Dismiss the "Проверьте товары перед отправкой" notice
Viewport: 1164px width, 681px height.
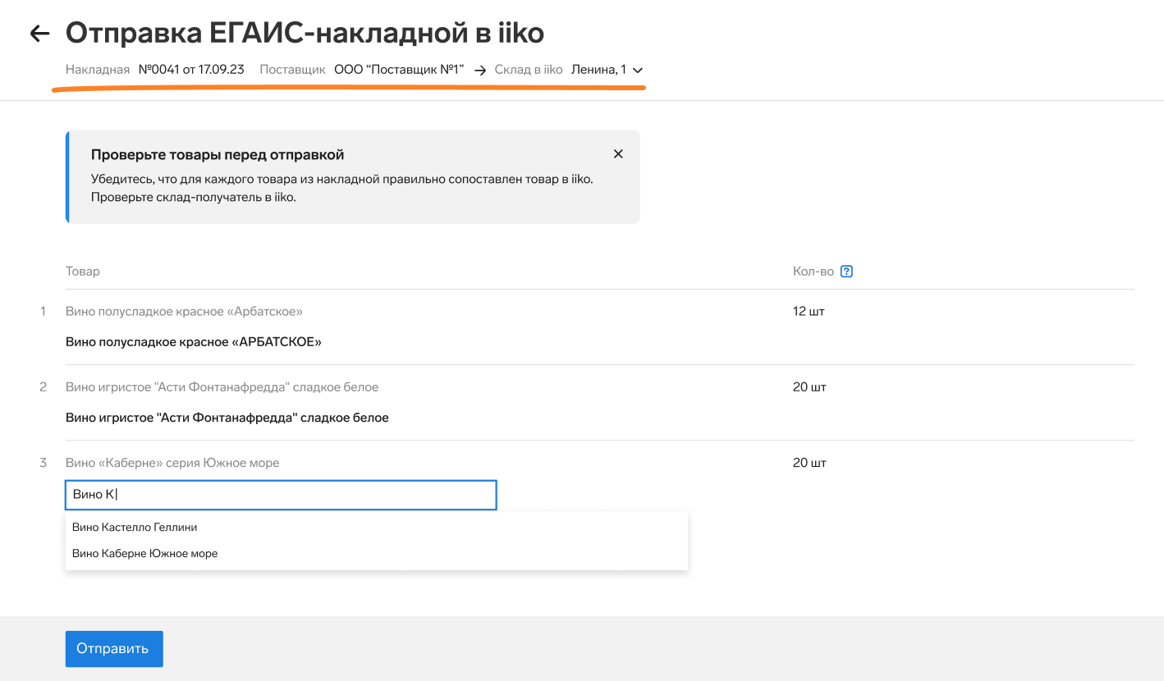point(618,154)
